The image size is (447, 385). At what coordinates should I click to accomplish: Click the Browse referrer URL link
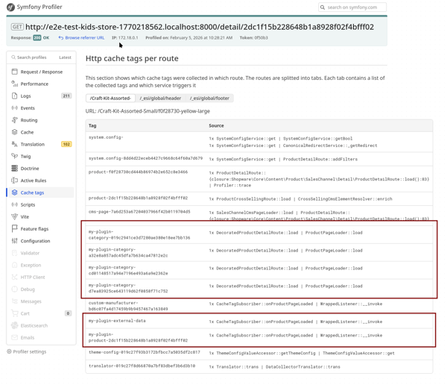[x=81, y=38]
